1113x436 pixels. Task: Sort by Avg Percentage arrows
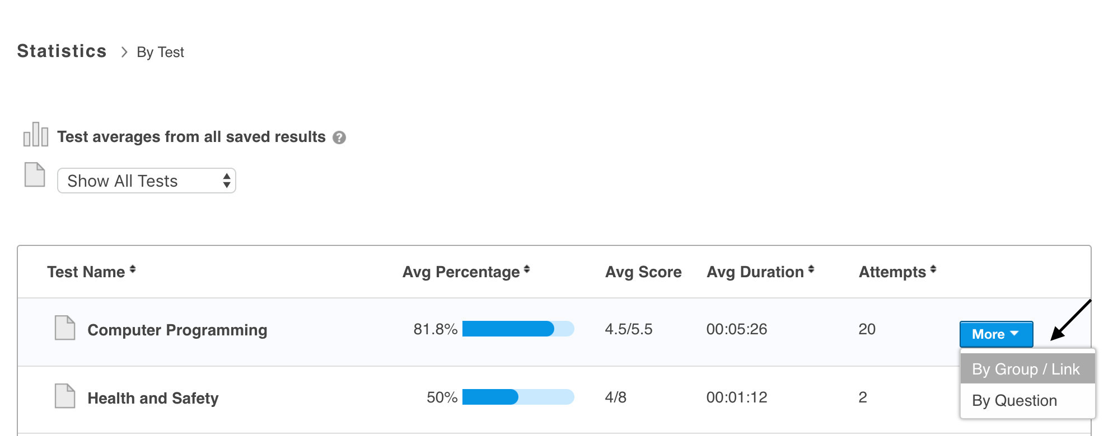[527, 270]
